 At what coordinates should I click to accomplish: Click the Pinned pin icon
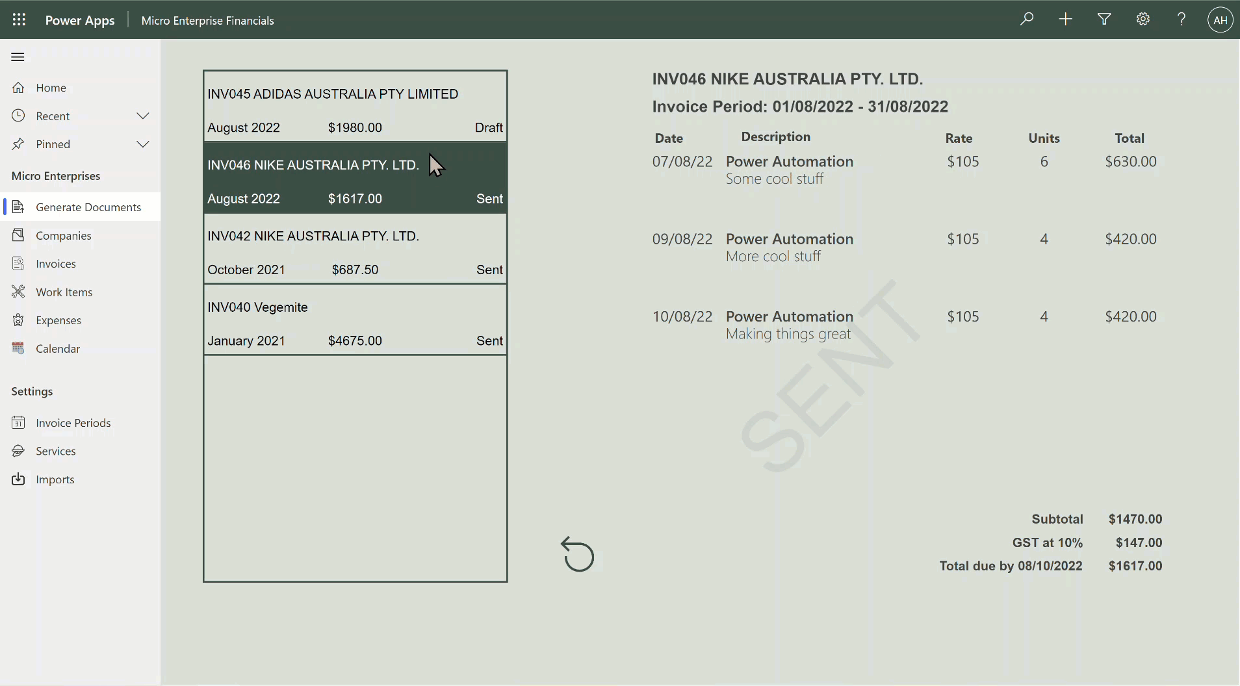[x=18, y=144]
